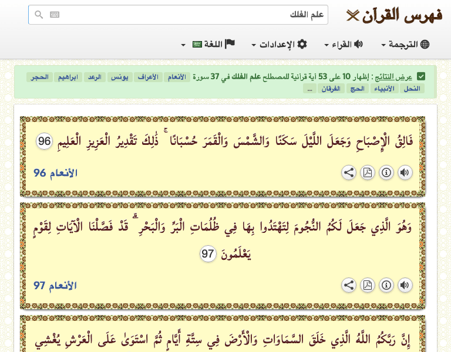This screenshot has width=451, height=352.
Task: Show info for Al-An'am verse 97
Action: click(x=386, y=285)
